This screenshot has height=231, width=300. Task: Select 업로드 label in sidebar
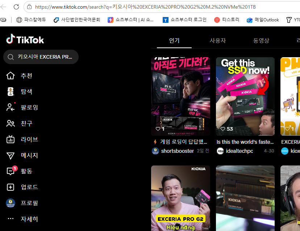click(x=29, y=187)
